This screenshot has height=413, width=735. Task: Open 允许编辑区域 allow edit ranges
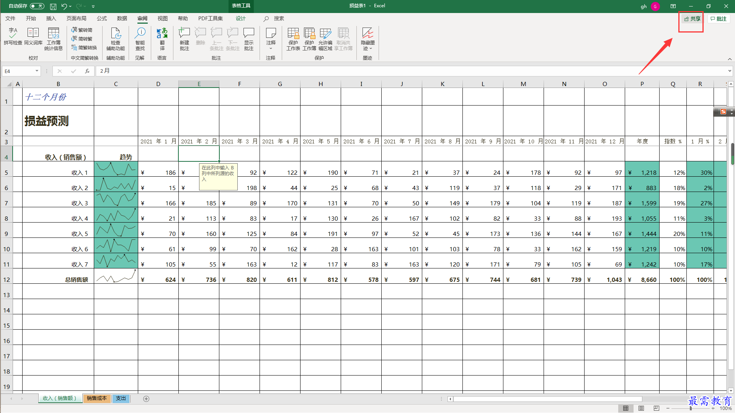point(325,39)
